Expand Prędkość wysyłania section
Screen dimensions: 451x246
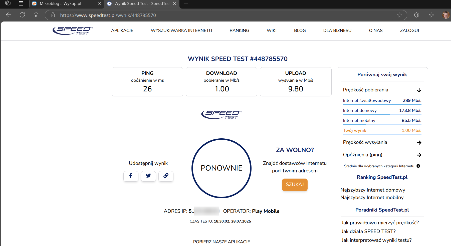(419, 143)
